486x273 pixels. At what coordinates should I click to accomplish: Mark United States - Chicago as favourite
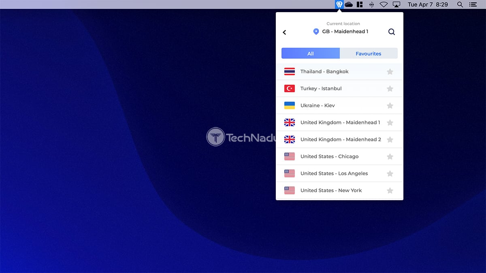390,157
